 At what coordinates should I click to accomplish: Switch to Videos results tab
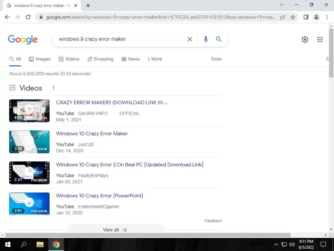69,59
